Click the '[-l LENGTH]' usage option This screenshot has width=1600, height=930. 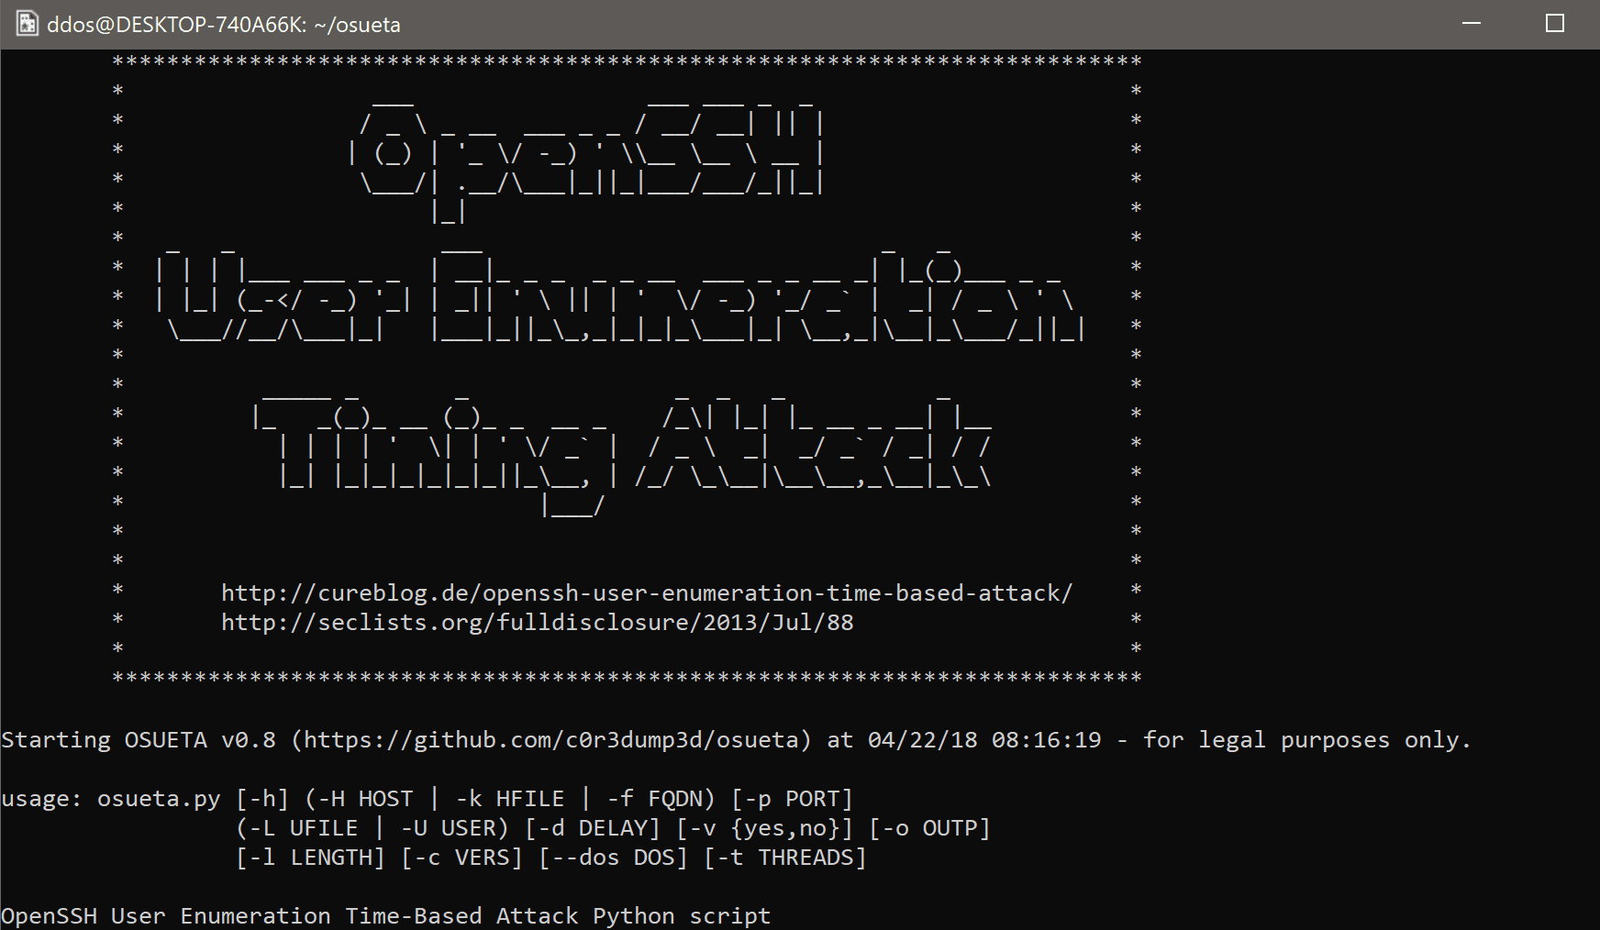(x=310, y=858)
